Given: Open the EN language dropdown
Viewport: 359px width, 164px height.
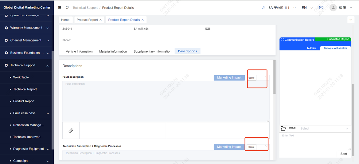Looking at the screenshot, I should coord(306,8).
